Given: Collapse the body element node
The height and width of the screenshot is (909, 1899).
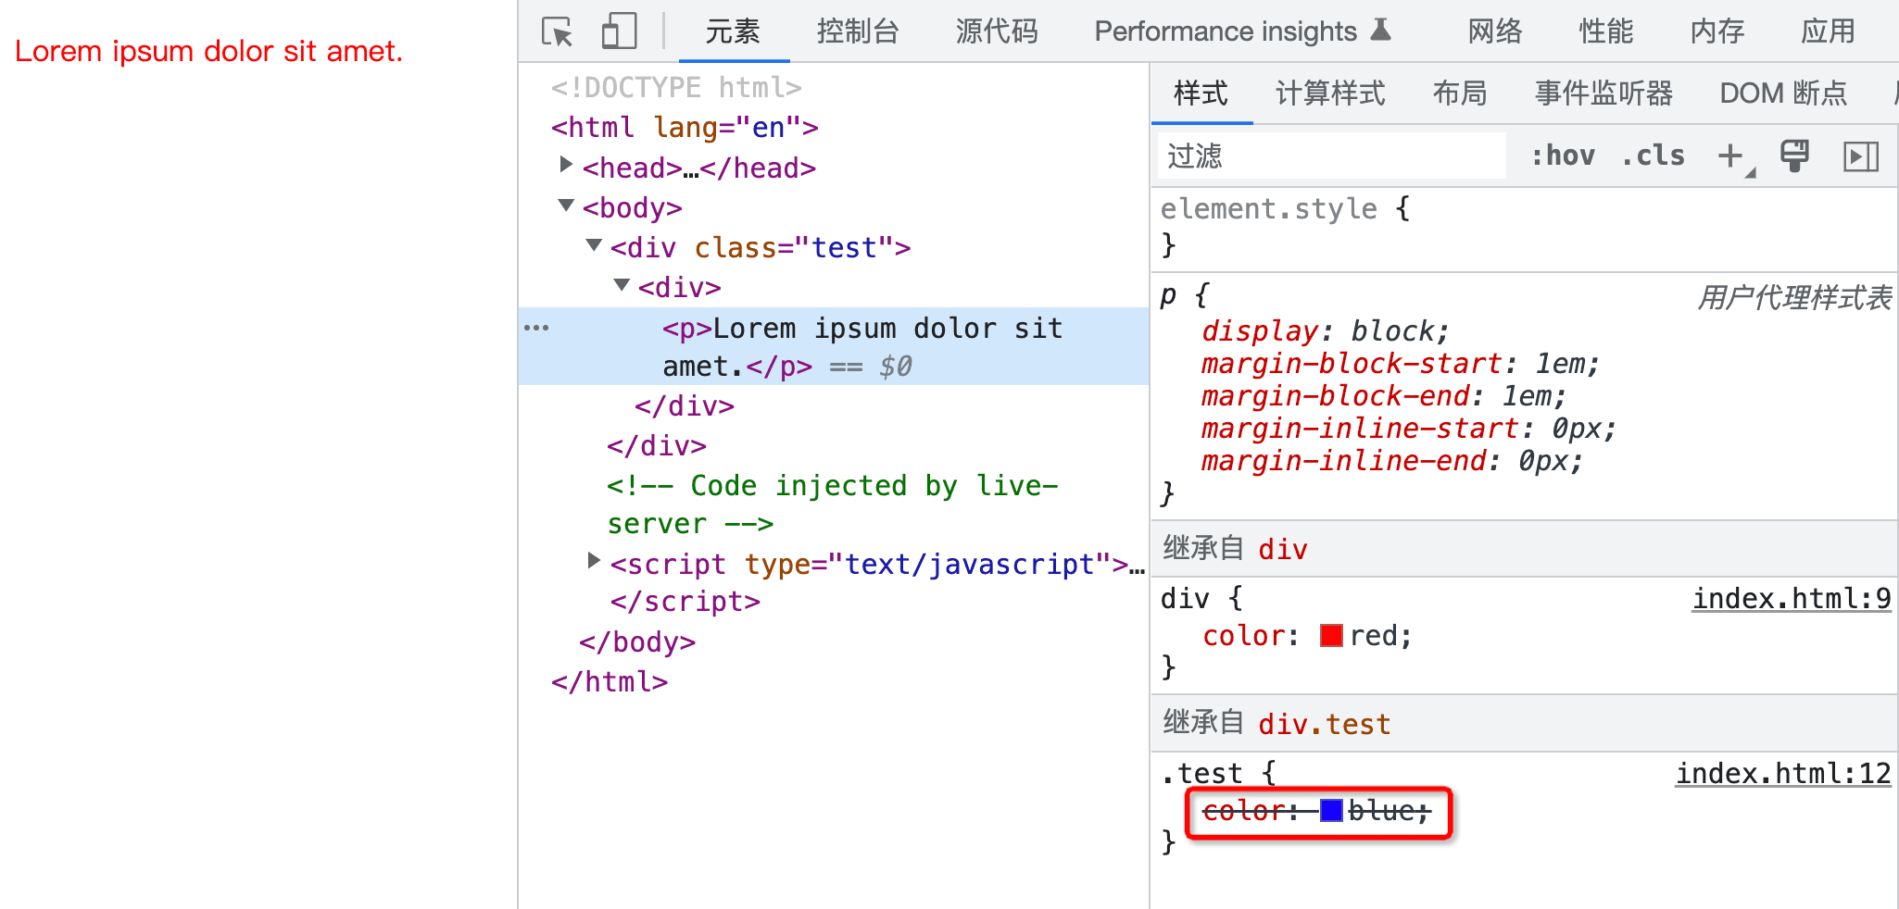Looking at the screenshot, I should [566, 205].
